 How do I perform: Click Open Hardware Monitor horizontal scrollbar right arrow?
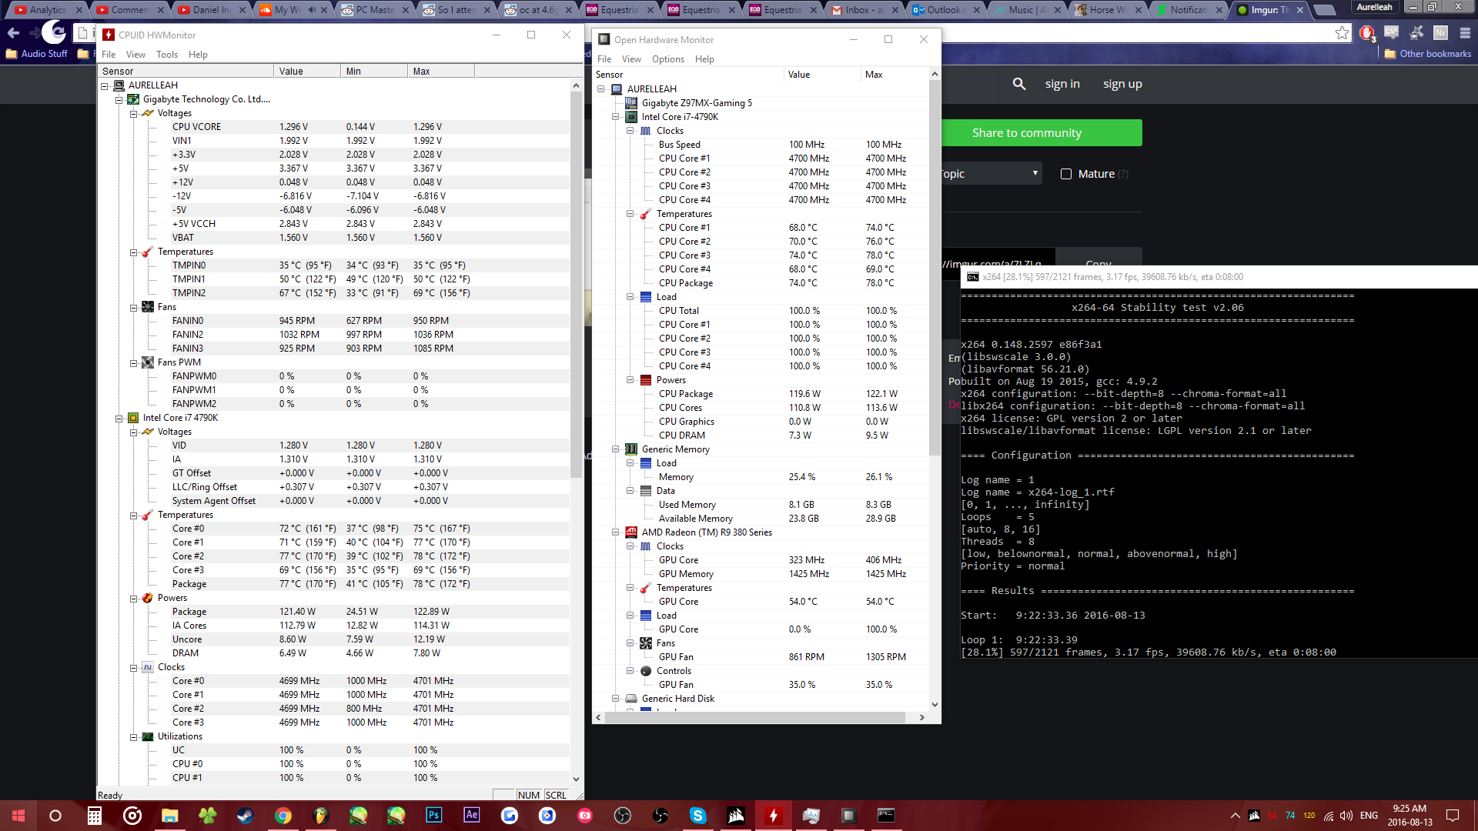click(921, 717)
